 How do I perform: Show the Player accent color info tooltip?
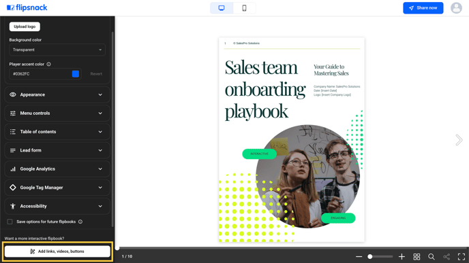click(49, 64)
